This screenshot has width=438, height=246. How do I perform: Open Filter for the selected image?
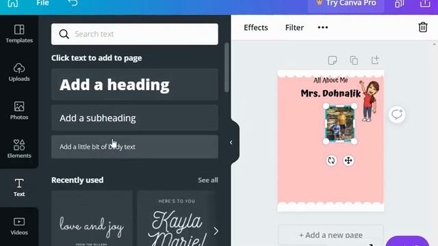pyautogui.click(x=294, y=27)
